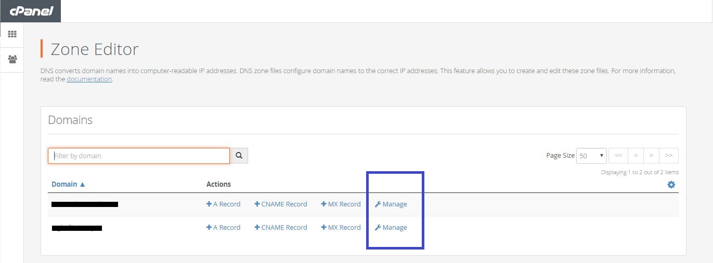Click the cPanel logo
713x263 pixels.
point(31,11)
